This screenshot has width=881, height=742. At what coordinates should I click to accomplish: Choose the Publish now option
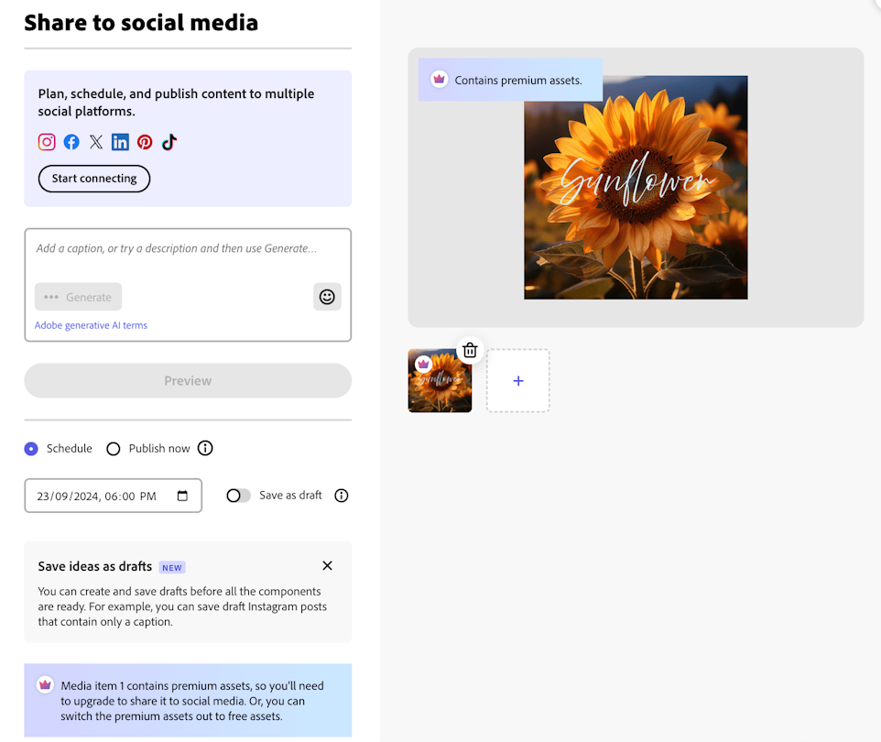point(114,448)
